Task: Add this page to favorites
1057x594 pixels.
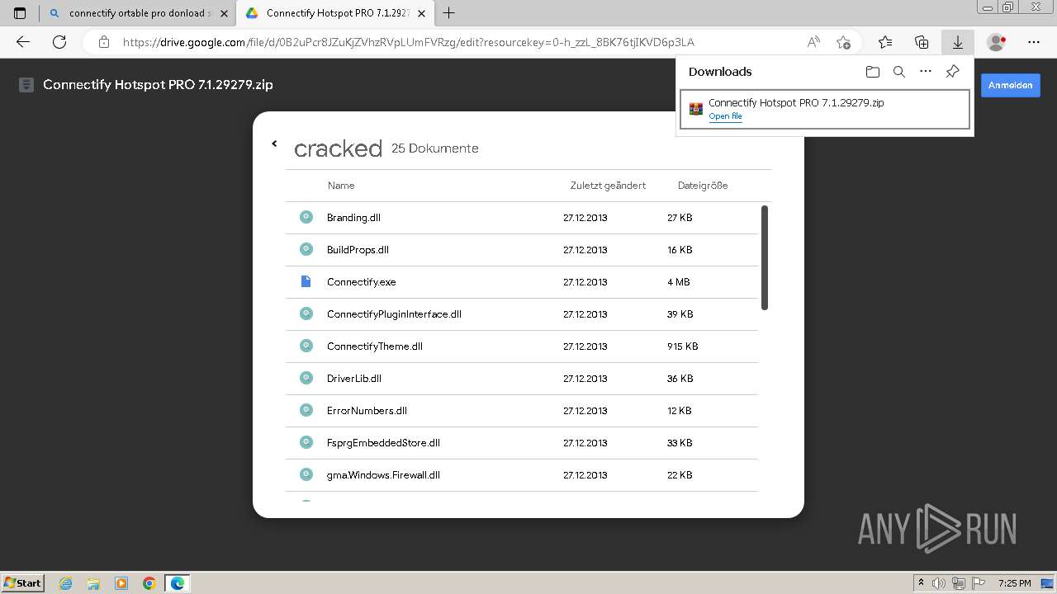Action: (x=843, y=42)
